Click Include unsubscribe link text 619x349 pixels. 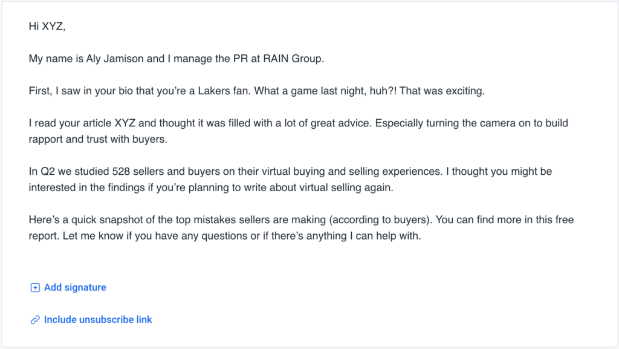[98, 319]
